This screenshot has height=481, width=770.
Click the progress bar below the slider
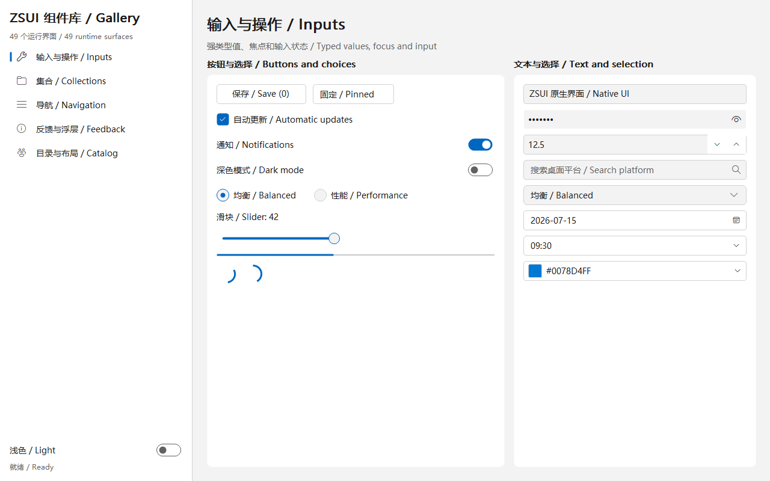356,255
